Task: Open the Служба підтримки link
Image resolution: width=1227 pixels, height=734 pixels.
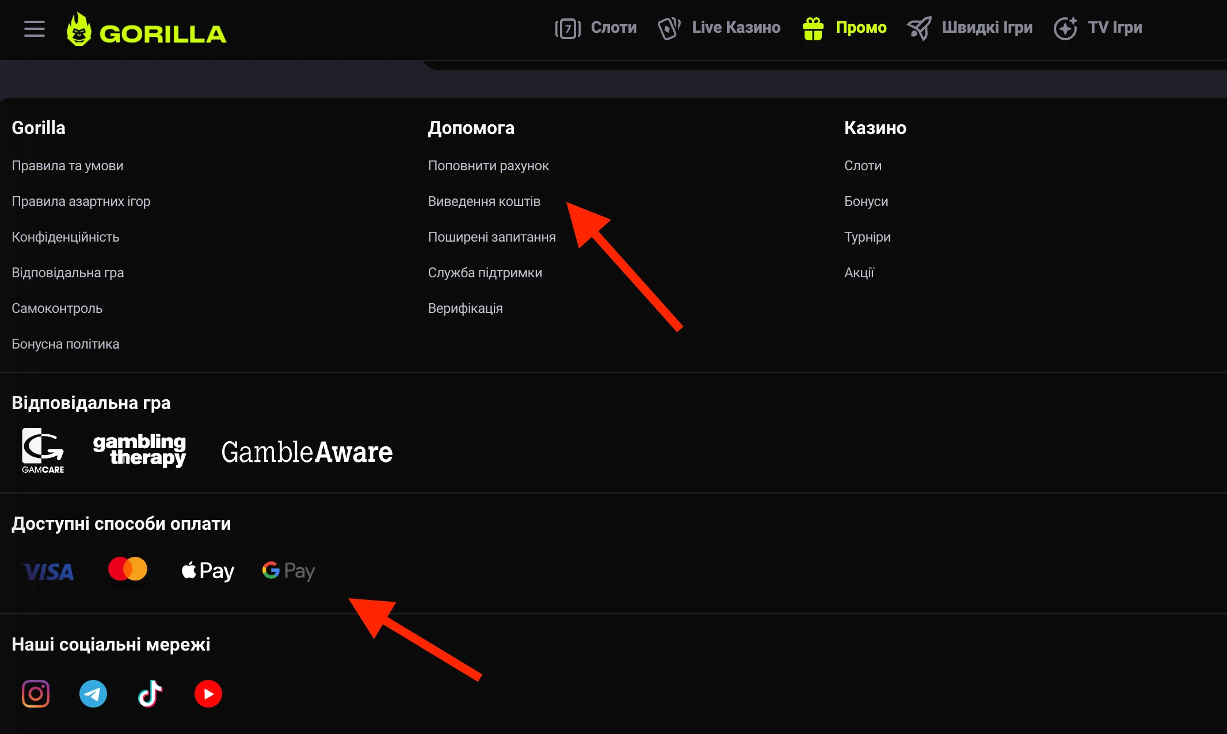Action: click(x=485, y=273)
